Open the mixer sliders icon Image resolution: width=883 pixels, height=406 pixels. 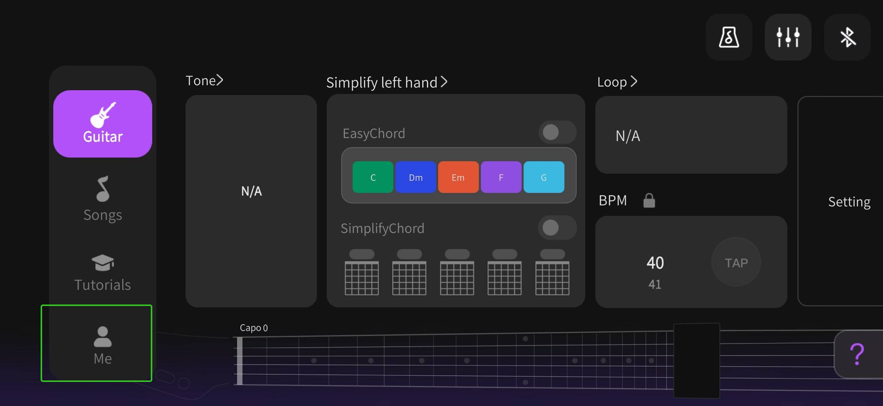pos(788,37)
